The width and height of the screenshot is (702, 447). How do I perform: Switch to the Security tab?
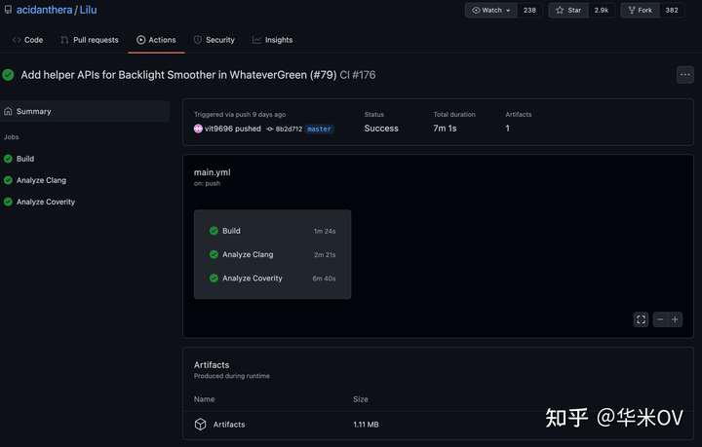[214, 40]
